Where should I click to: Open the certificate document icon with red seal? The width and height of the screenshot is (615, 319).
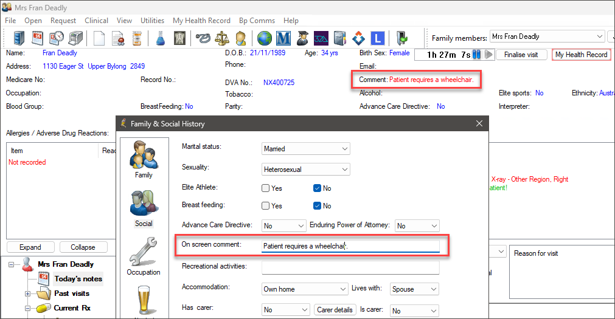pyautogui.click(x=118, y=38)
